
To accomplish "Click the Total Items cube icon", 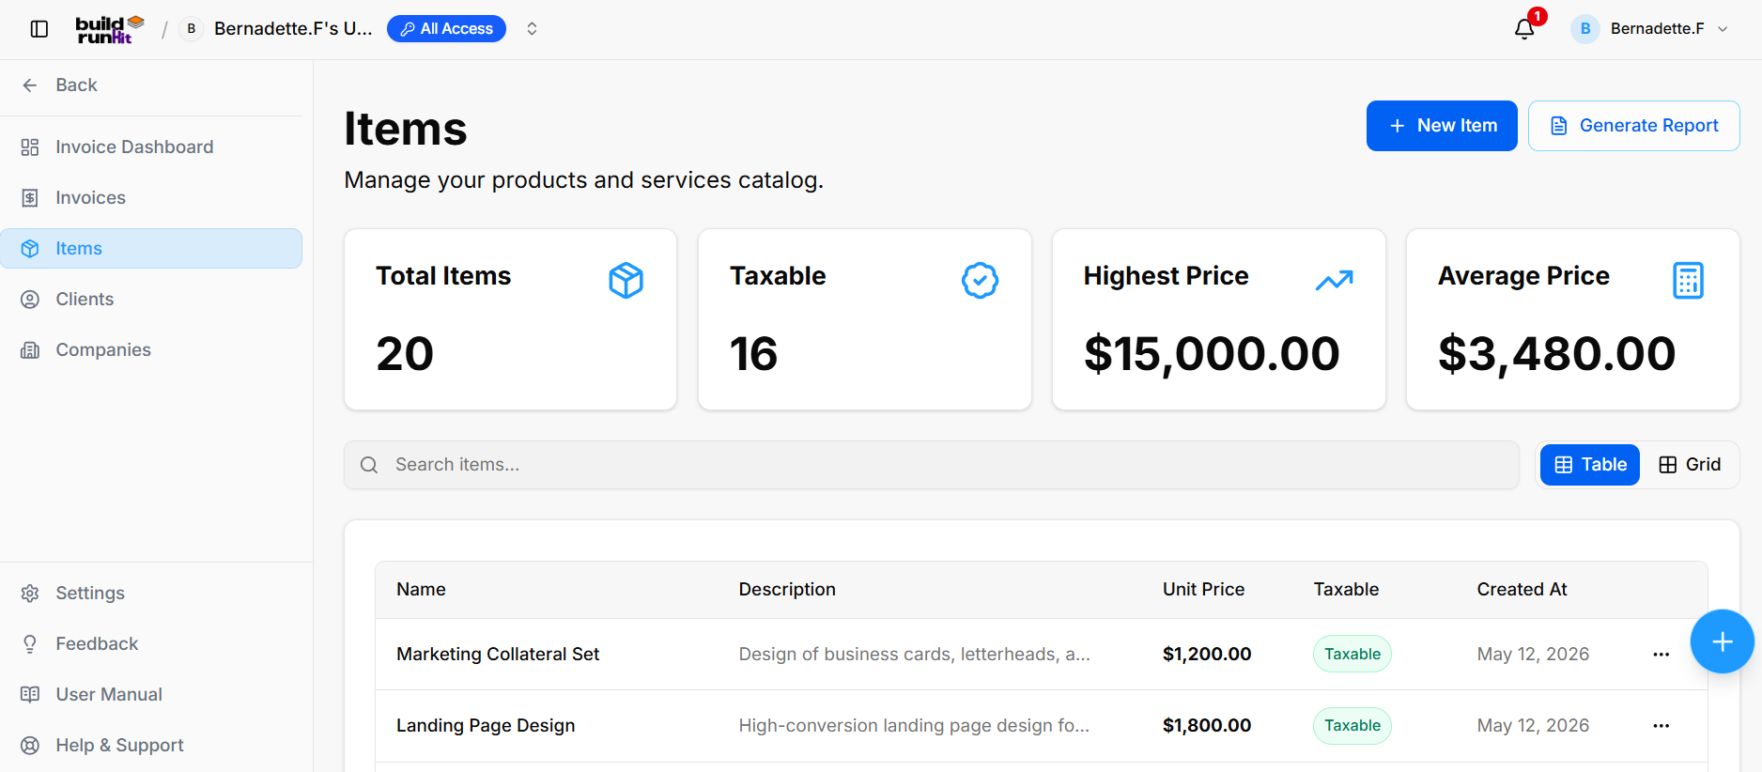I will pos(626,280).
